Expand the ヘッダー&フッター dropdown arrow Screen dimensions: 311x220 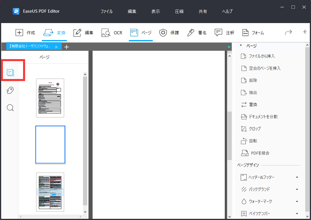[297, 177]
